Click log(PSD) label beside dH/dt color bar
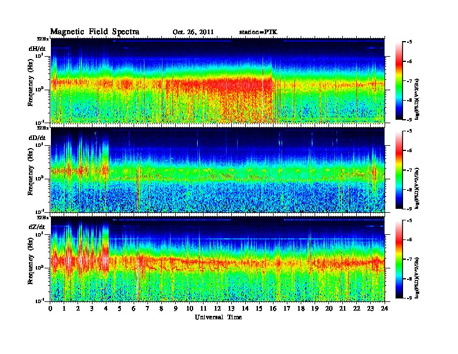458x354 pixels. pos(417,99)
